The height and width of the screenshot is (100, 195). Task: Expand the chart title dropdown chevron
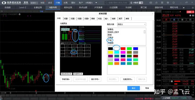click(x=20, y=14)
